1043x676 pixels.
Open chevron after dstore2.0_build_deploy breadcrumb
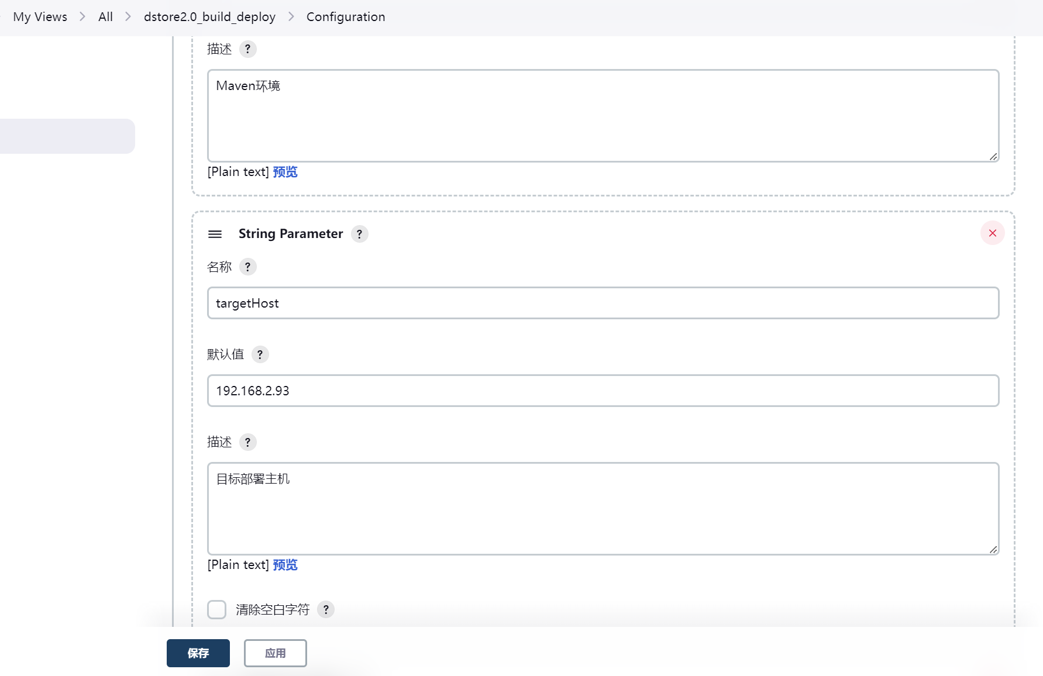coord(291,17)
